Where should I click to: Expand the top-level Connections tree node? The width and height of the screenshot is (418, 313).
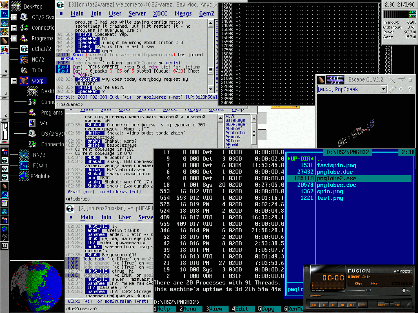pos(14,28)
